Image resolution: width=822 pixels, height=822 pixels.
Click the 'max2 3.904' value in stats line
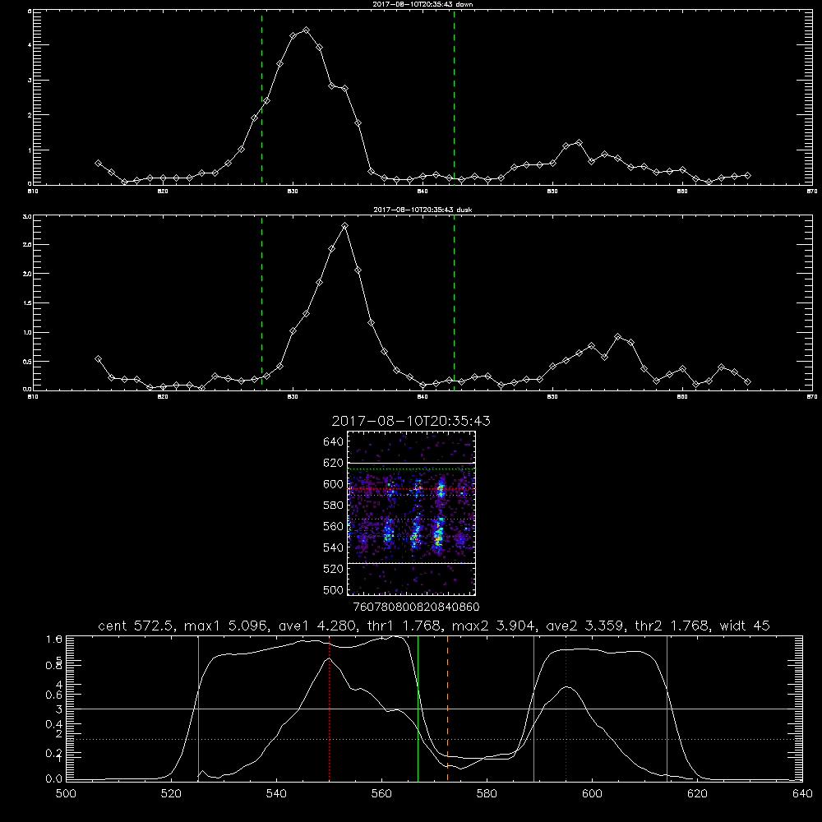click(x=494, y=626)
